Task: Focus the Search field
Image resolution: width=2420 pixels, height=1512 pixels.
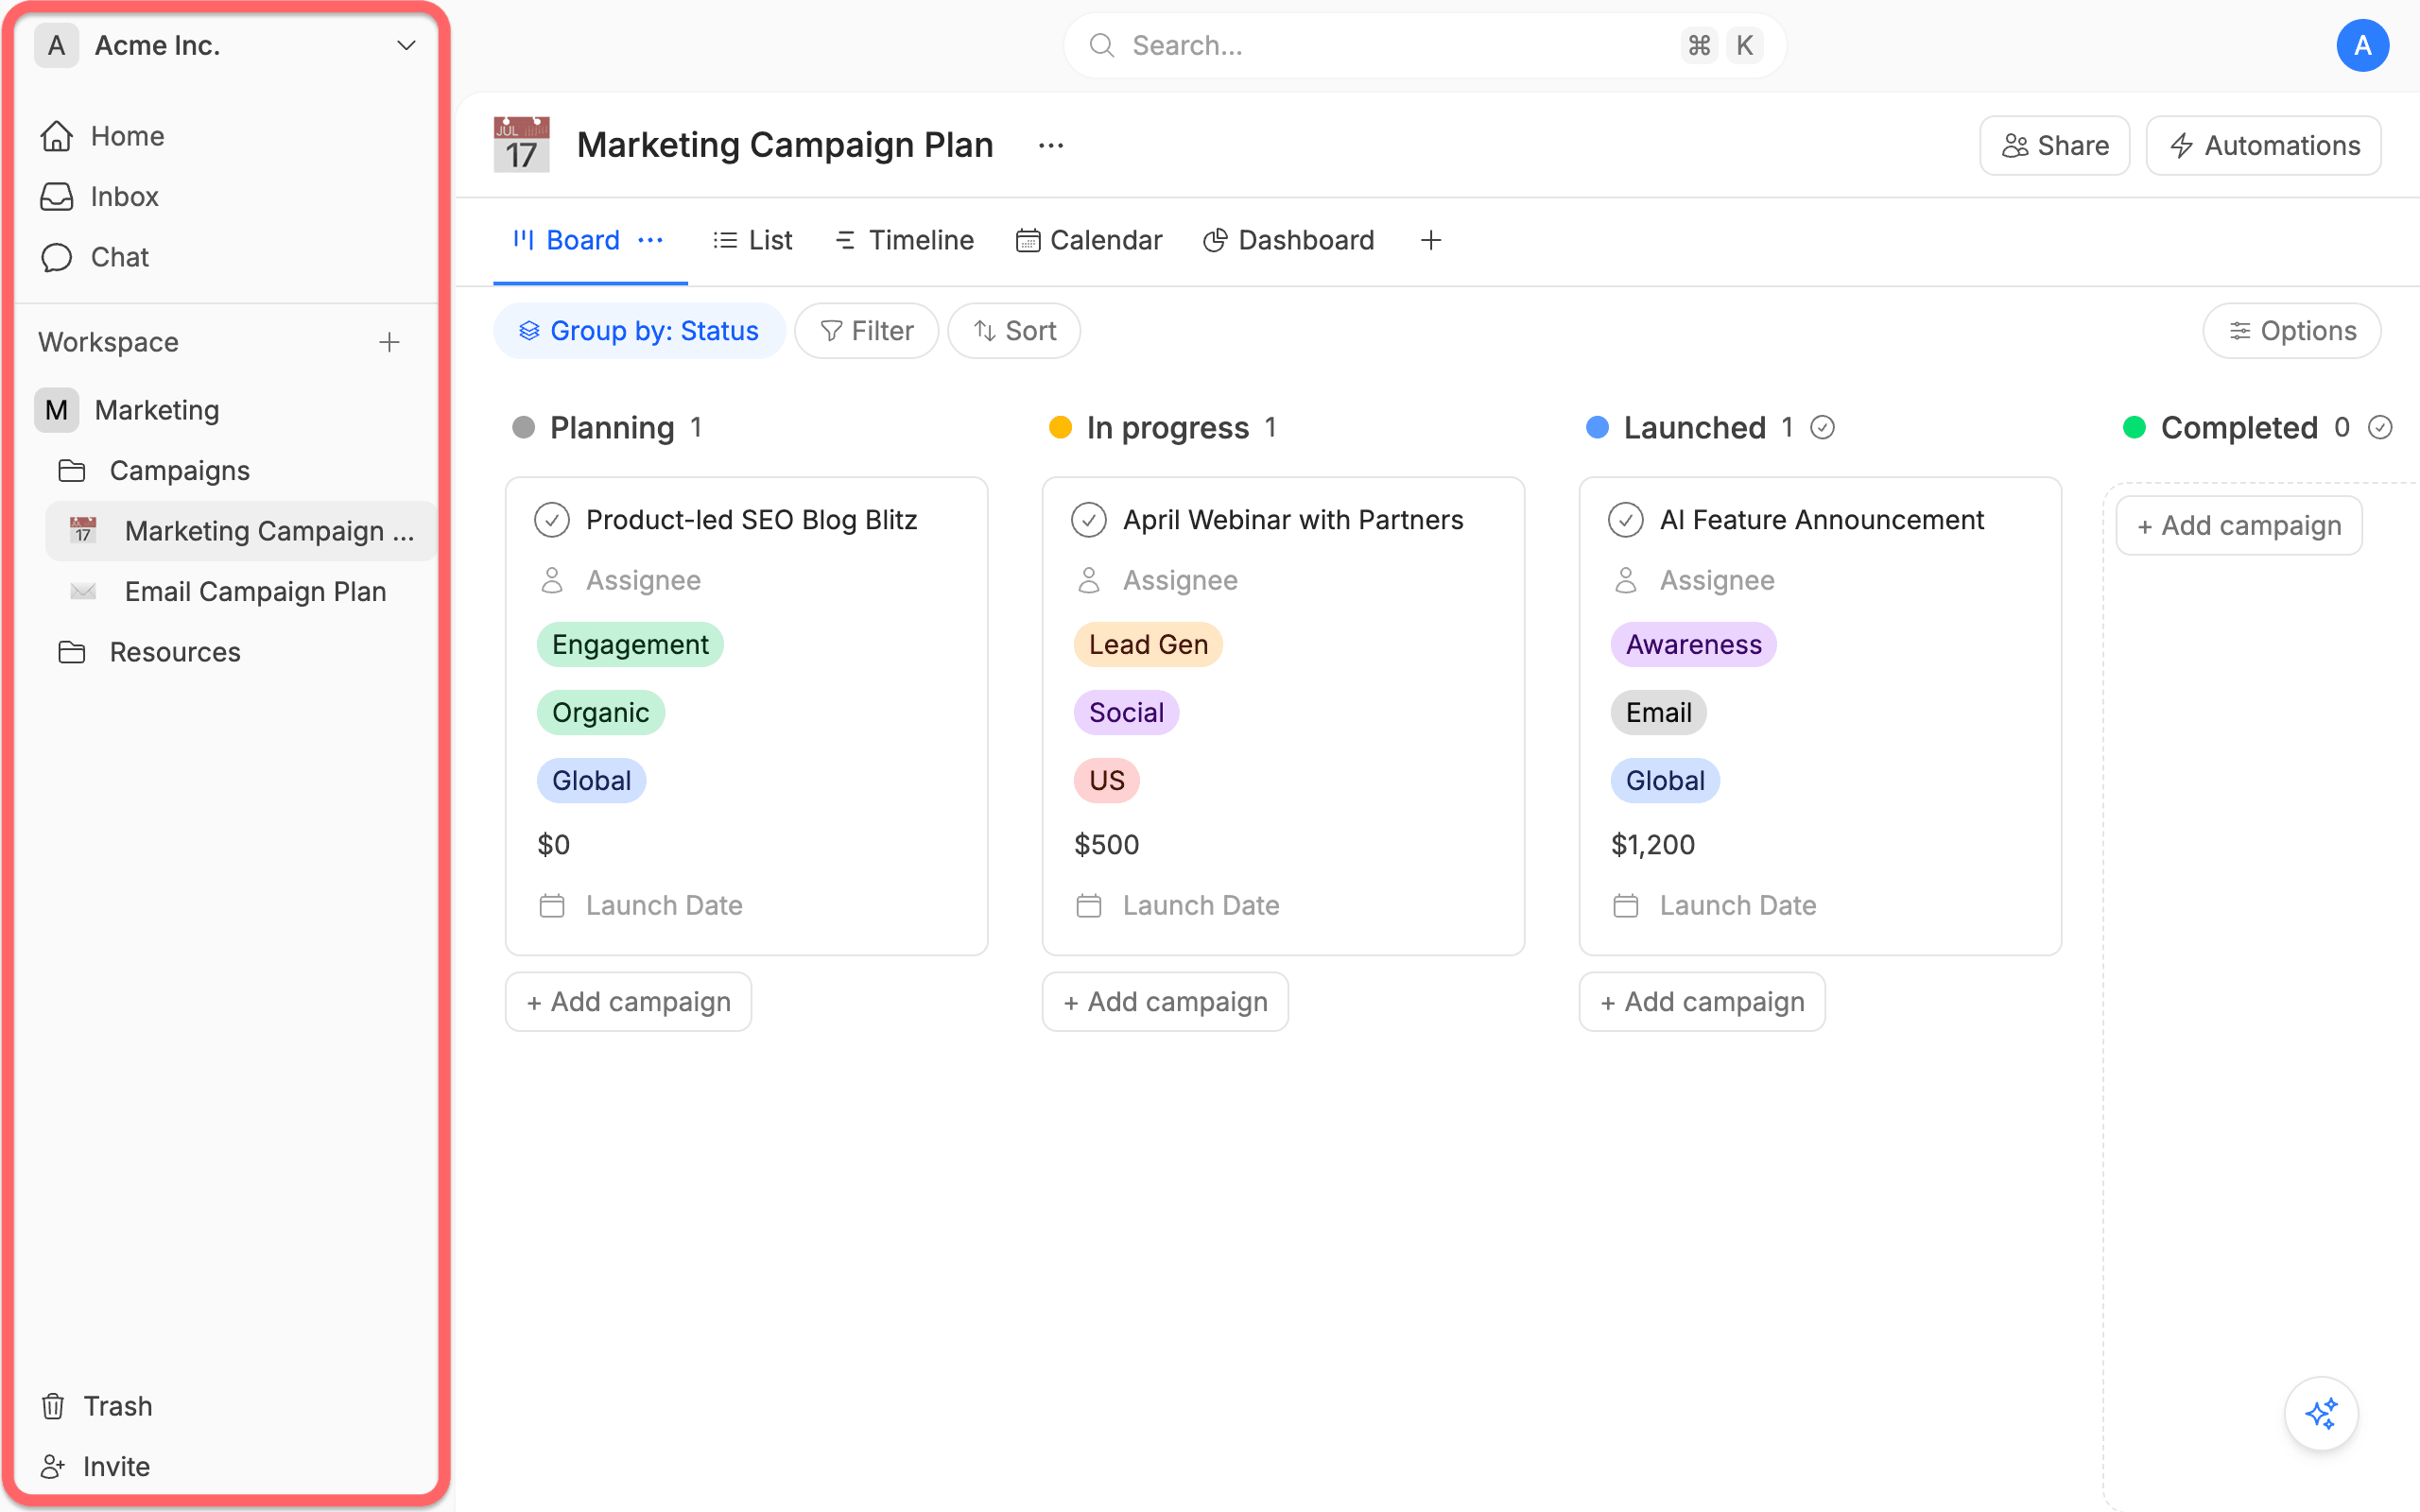Action: point(1424,45)
